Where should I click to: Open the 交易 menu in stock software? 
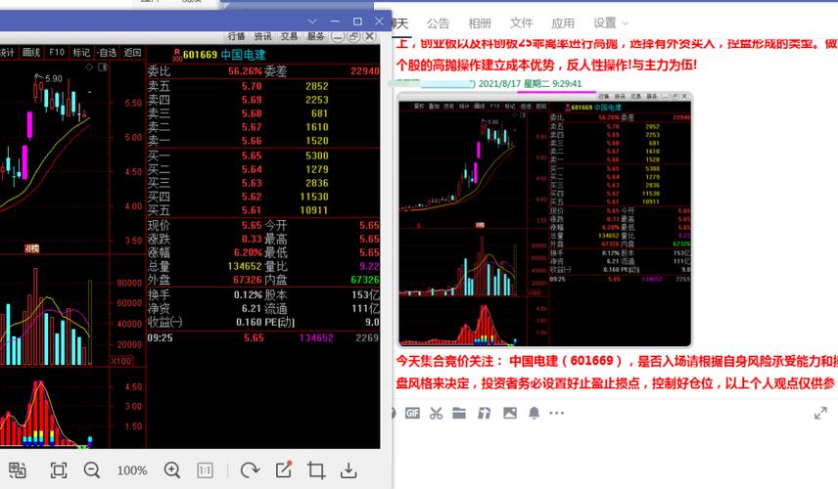pos(289,36)
